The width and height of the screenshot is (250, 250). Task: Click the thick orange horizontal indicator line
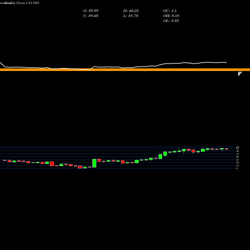pos(125,69)
